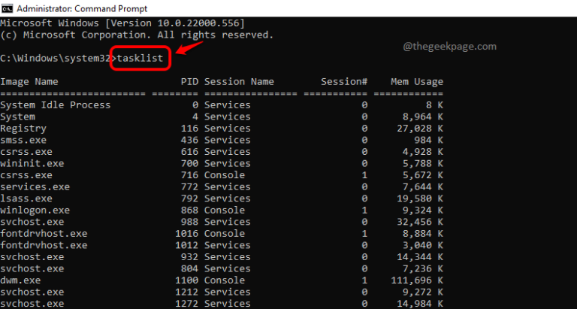Select the System Idle Process entry
Image resolution: width=577 pixels, height=309 pixels.
[55, 105]
